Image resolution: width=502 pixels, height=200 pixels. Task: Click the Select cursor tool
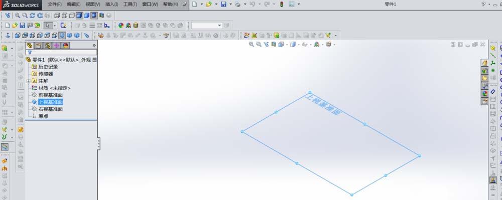(48, 25)
